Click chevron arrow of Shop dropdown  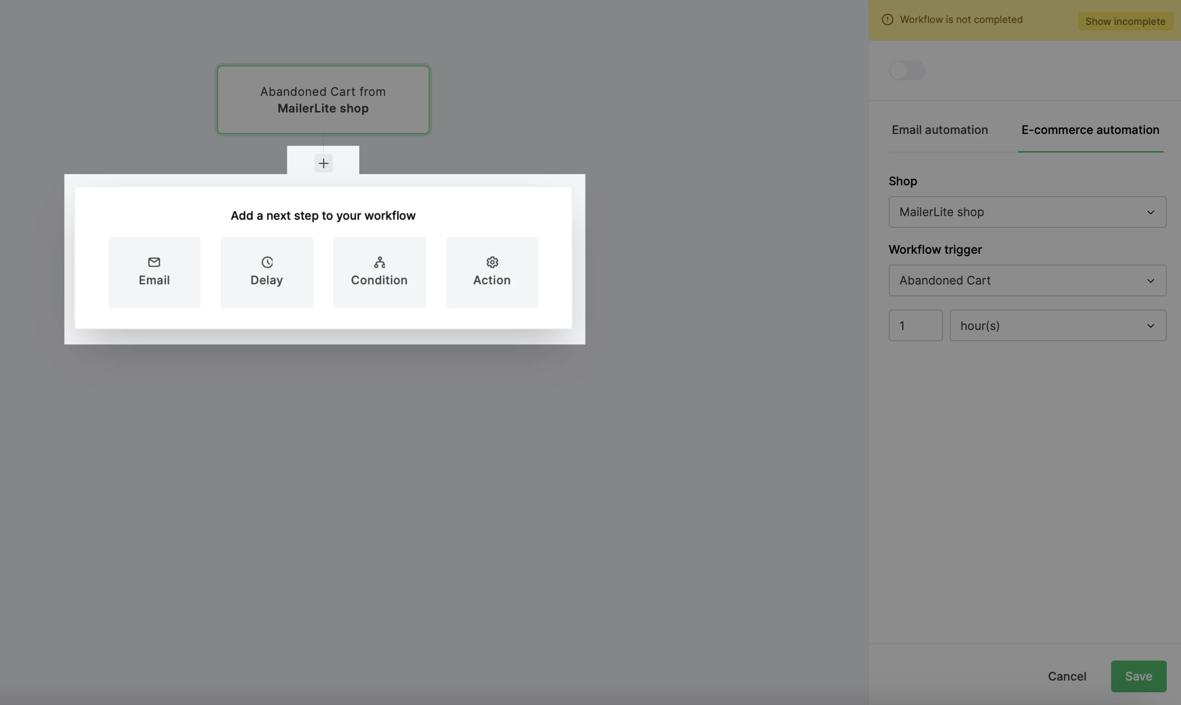pos(1150,212)
